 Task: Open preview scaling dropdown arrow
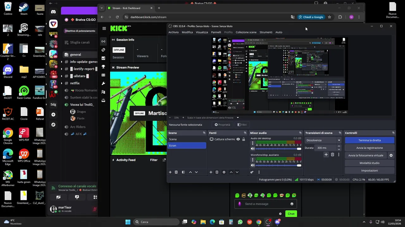coord(238,118)
